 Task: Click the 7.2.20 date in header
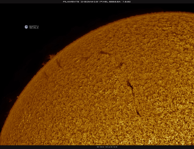pos(126,2)
